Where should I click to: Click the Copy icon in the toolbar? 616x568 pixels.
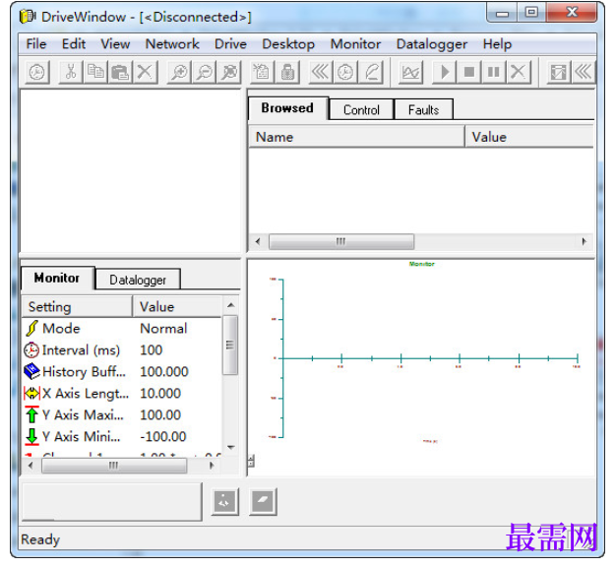pyautogui.click(x=95, y=72)
